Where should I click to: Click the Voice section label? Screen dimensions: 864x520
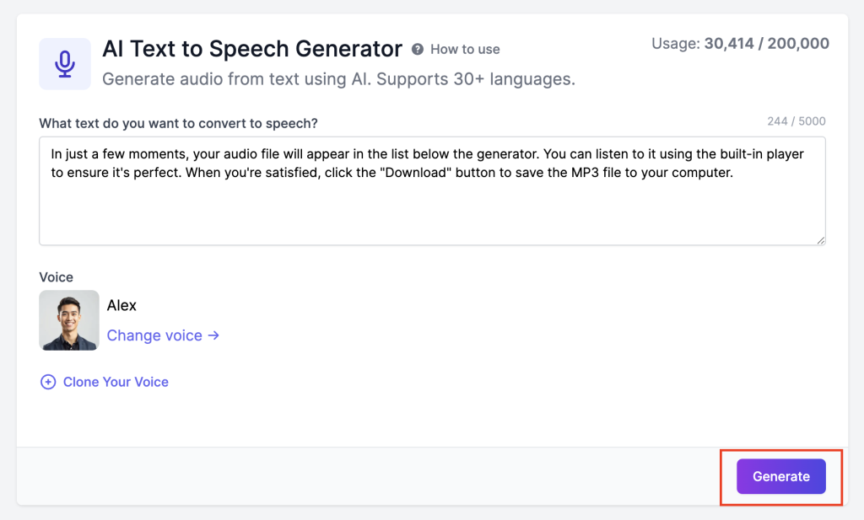[57, 277]
